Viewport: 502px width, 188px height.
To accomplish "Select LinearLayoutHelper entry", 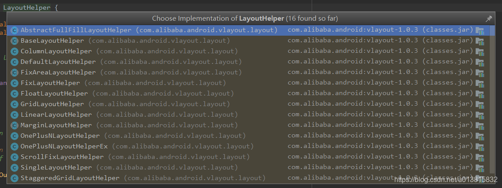I will [x=248, y=115].
